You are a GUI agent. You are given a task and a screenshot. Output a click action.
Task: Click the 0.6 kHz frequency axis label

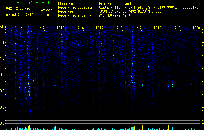pyautogui.click(x=3, y=123)
